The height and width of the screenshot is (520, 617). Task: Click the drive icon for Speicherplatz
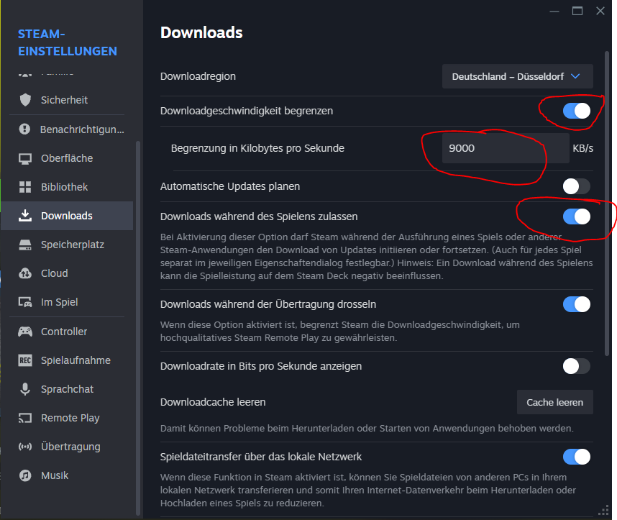[25, 245]
